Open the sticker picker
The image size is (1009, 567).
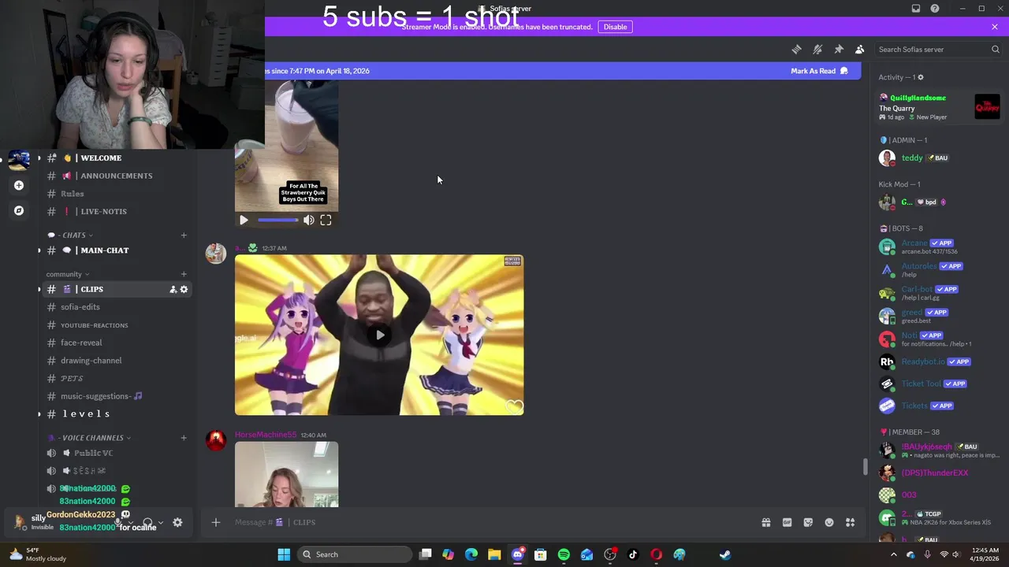point(808,522)
